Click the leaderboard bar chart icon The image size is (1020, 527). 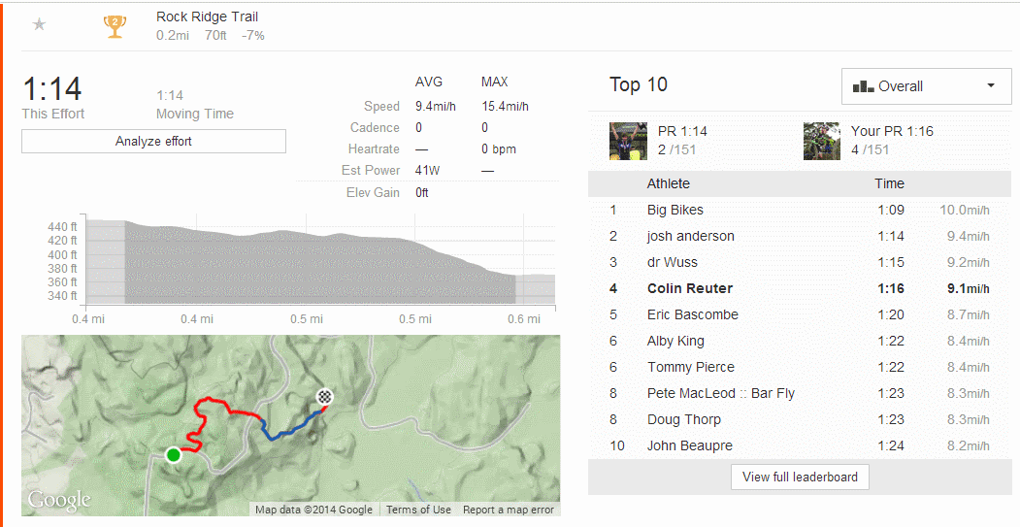click(863, 86)
